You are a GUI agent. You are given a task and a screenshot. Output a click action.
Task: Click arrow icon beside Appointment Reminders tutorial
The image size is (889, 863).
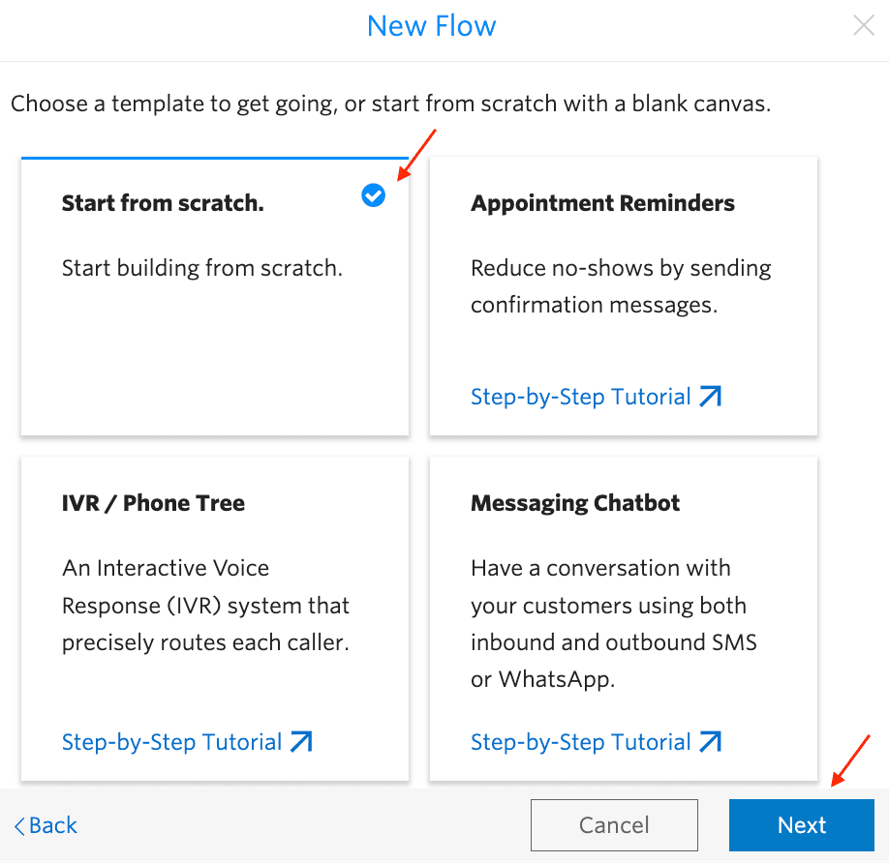711,397
